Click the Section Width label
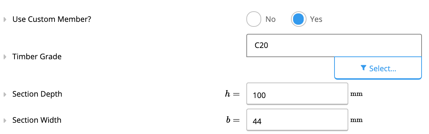This screenshot has height=134, width=429. point(37,120)
